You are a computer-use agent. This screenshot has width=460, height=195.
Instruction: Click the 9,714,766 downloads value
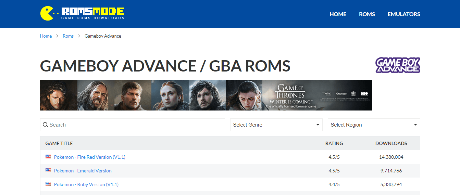click(391, 171)
